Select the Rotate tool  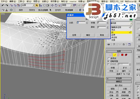[56, 5]
